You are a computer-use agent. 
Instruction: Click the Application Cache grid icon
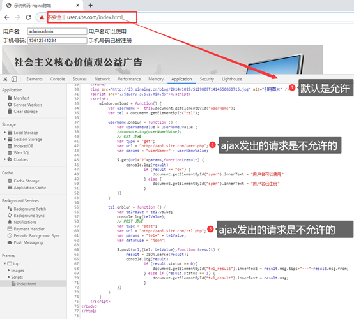(x=10, y=188)
